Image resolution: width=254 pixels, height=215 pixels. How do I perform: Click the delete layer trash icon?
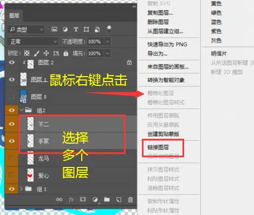(131, 200)
